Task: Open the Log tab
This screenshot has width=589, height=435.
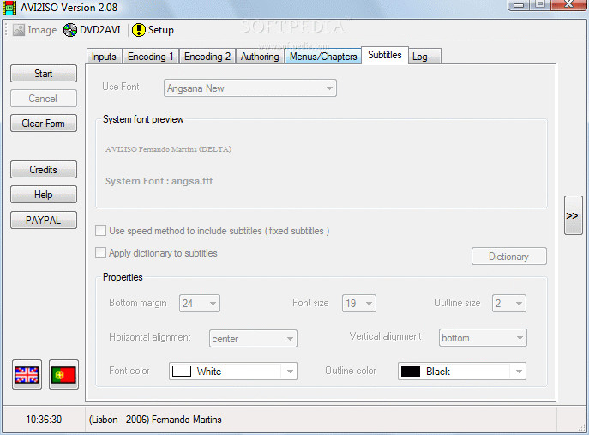Action: coord(424,57)
